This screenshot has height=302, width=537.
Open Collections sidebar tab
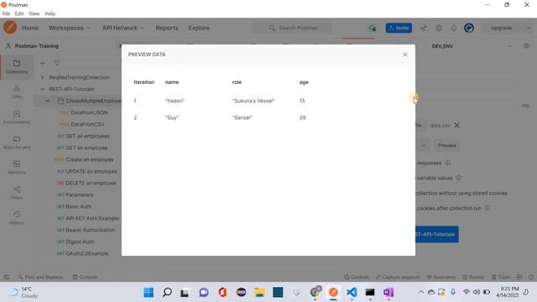[x=17, y=67]
